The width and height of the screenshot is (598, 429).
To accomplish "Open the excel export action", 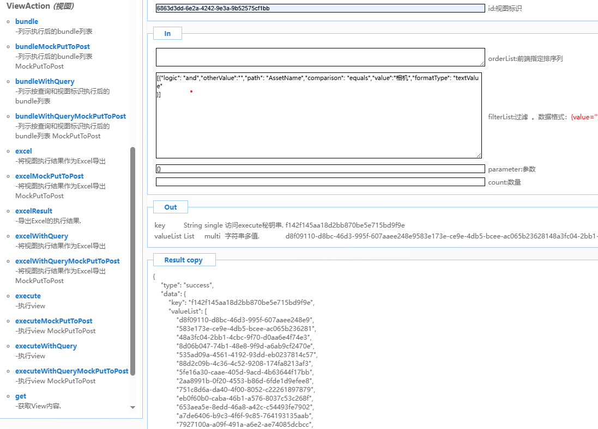I will pyautogui.click(x=23, y=151).
